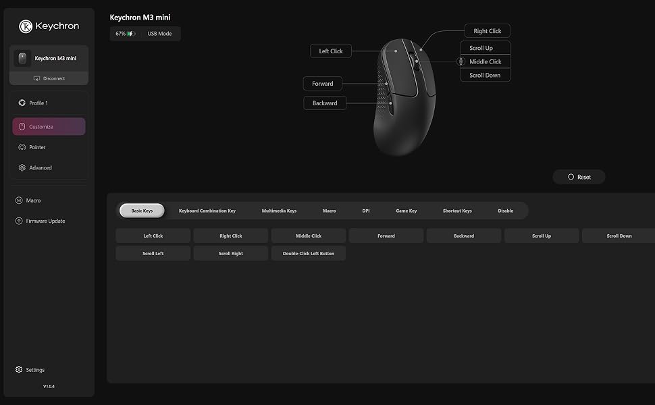Screen dimensions: 655x405
Task: Click the circular Reset arrow icon
Action: pos(571,177)
